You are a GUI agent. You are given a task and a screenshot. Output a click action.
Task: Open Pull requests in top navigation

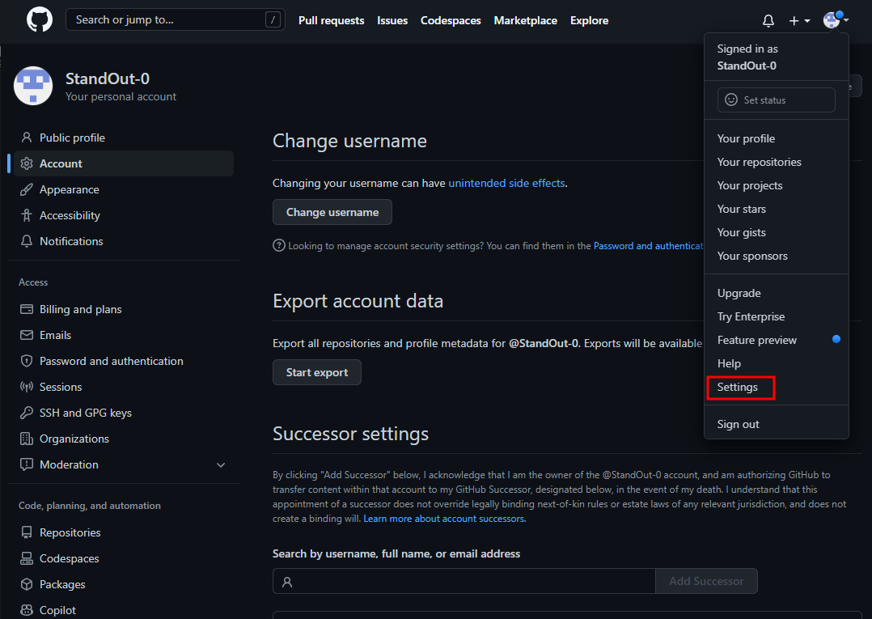click(332, 20)
